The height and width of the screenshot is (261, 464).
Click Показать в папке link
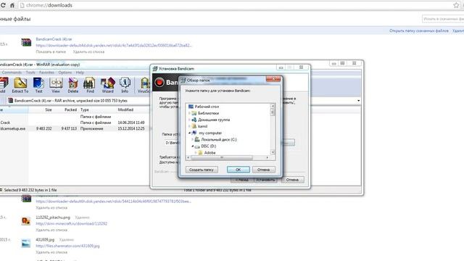[51, 51]
